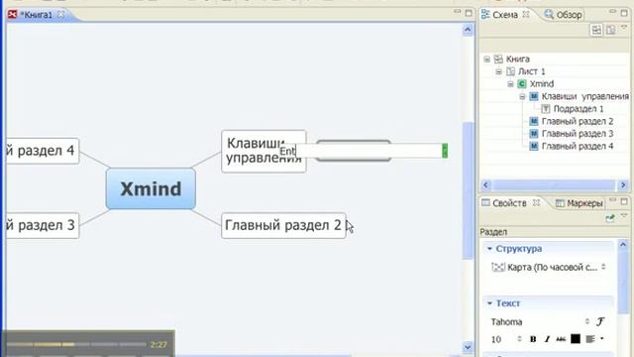Click the up arrow of canvas vertical scrollbar
Image resolution: width=634 pixels, height=357 pixels.
click(x=468, y=30)
